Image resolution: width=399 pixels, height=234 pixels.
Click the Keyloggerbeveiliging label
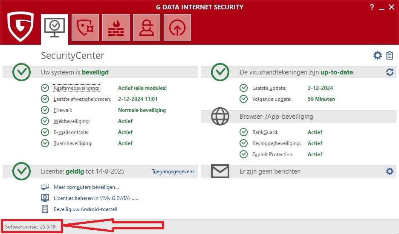(276, 143)
